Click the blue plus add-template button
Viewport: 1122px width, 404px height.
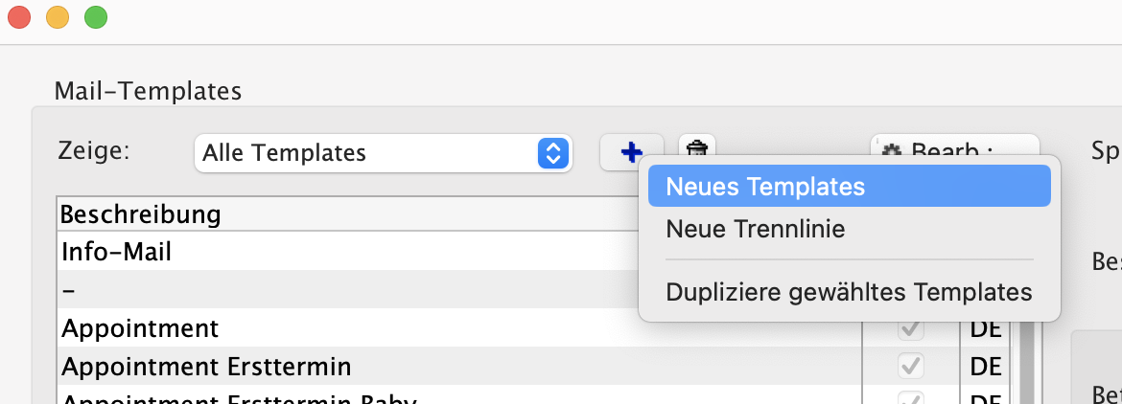[x=630, y=151]
